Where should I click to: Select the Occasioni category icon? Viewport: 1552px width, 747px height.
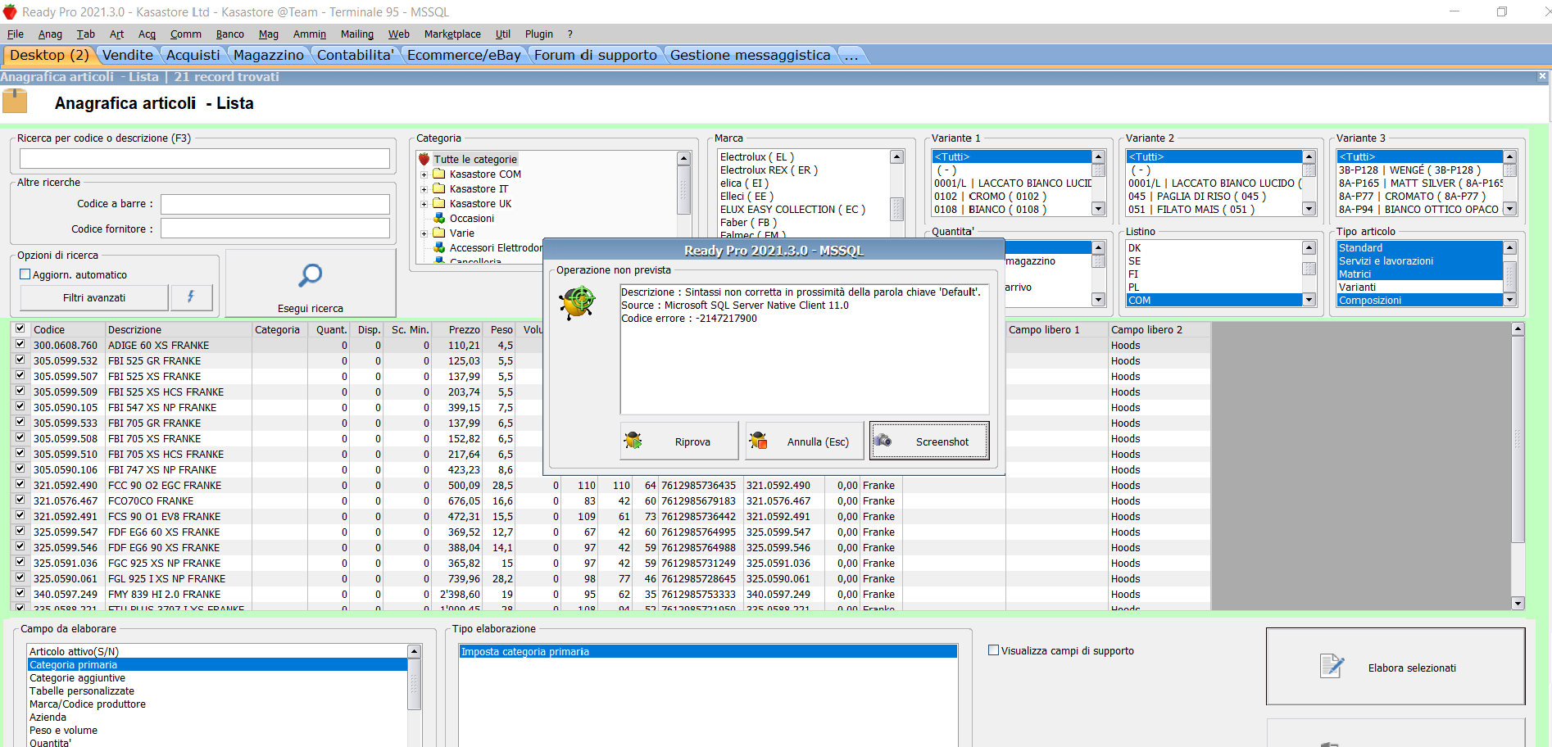[x=438, y=218]
